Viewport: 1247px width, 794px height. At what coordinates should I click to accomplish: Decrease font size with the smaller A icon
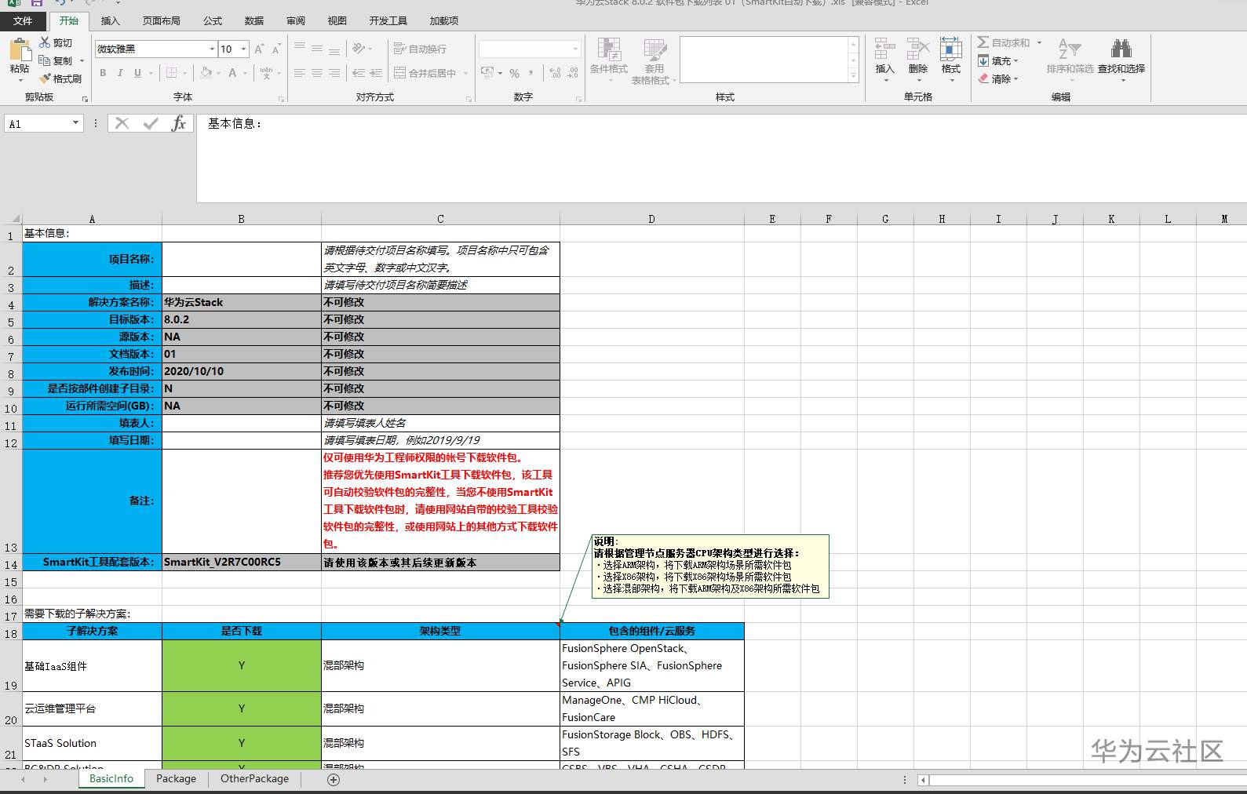click(x=275, y=49)
